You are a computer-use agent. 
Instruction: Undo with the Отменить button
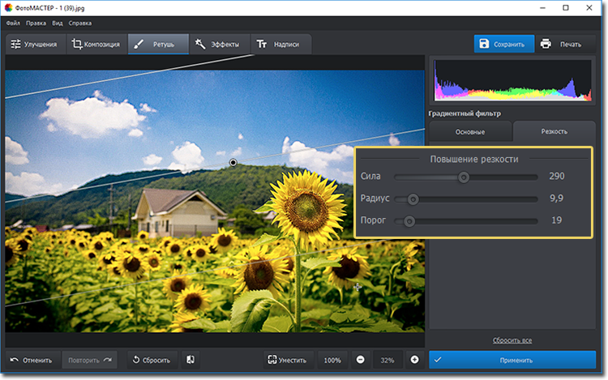(32, 360)
